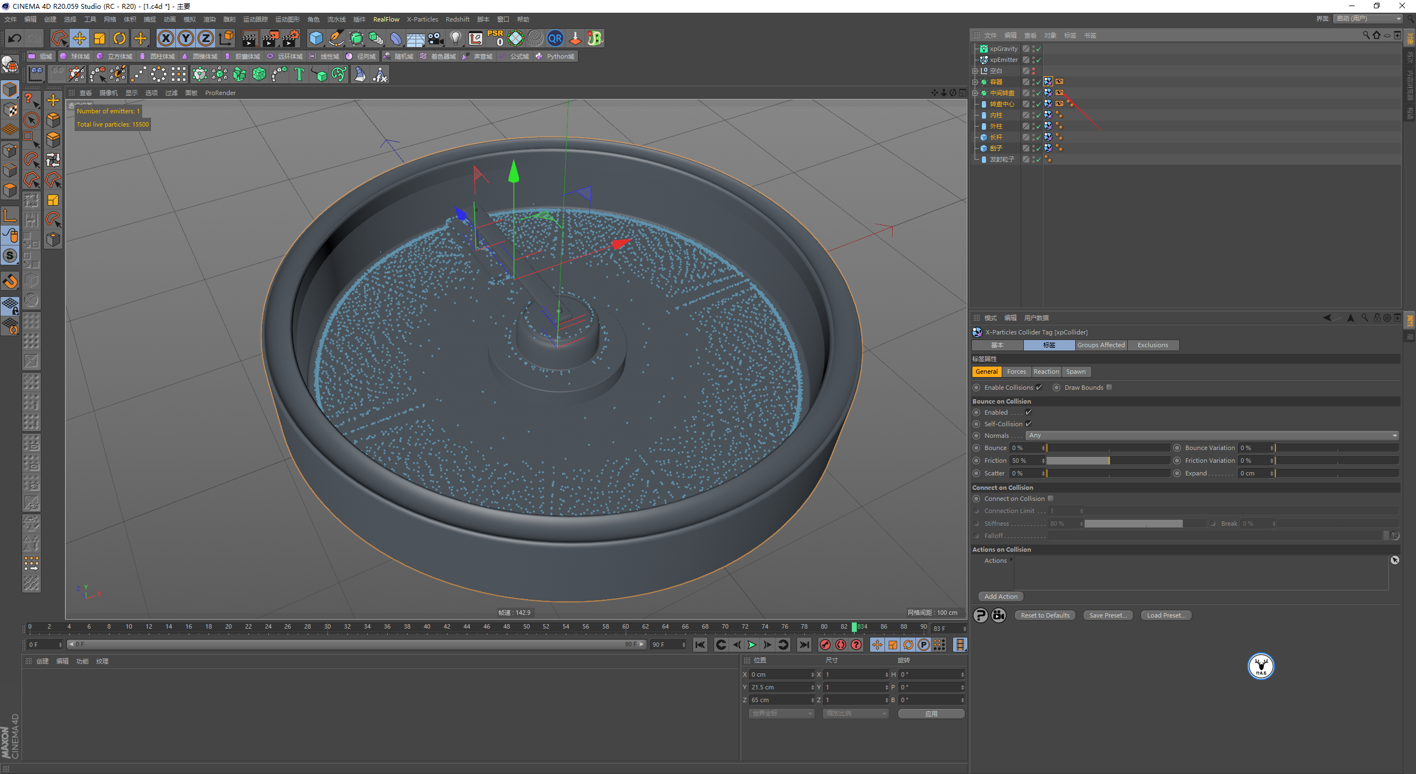Toggle Bounce on Collision Enabled checkbox
The image size is (1416, 774).
pos(1028,412)
